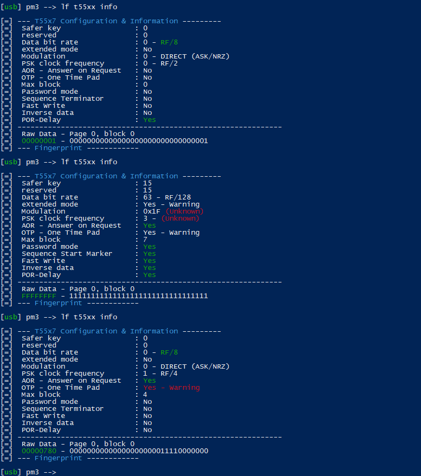Screen dimensions: 421x476
Task: Click the green 'Yes' for POR-Delay in first output
Action: [x=149, y=120]
